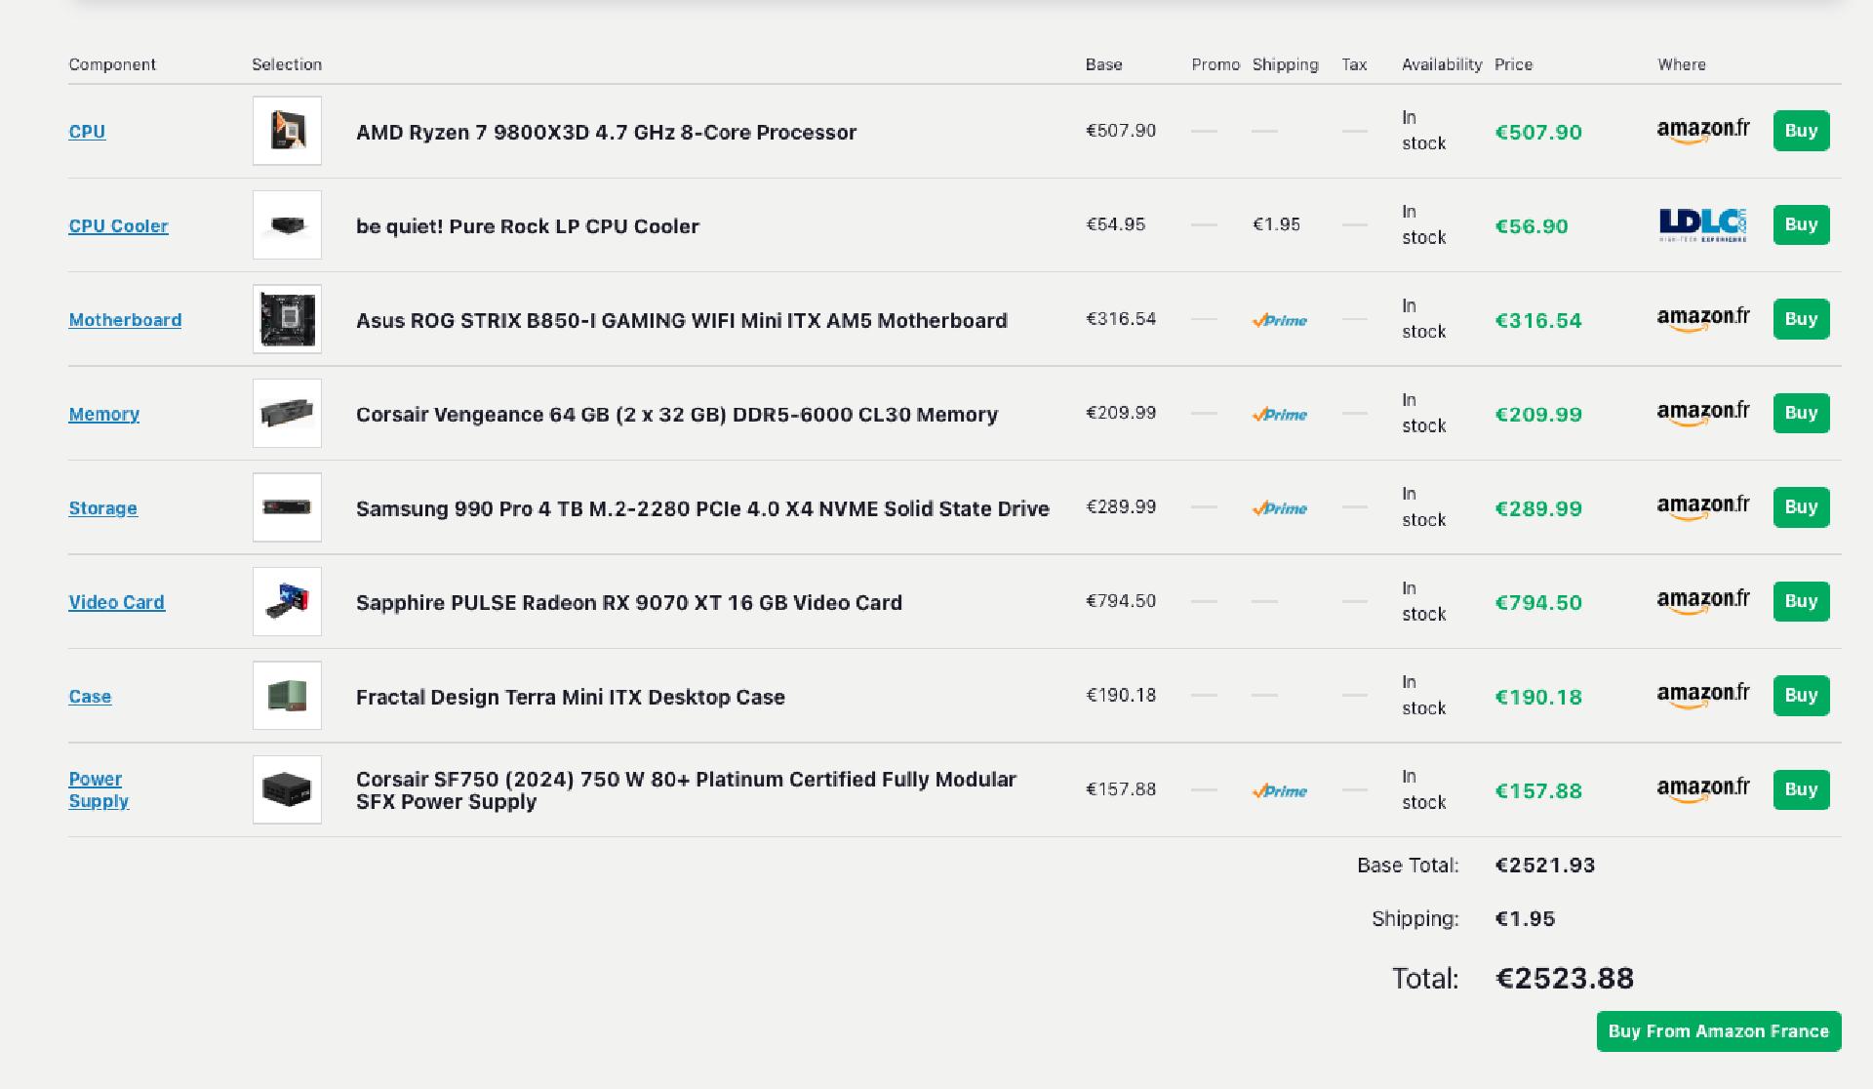Buy the Case via its Buy button
The image size is (1873, 1089).
coord(1801,696)
